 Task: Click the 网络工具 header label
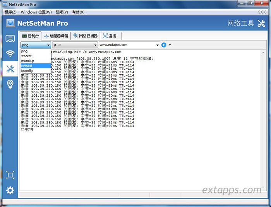pyautogui.click(x=240, y=23)
